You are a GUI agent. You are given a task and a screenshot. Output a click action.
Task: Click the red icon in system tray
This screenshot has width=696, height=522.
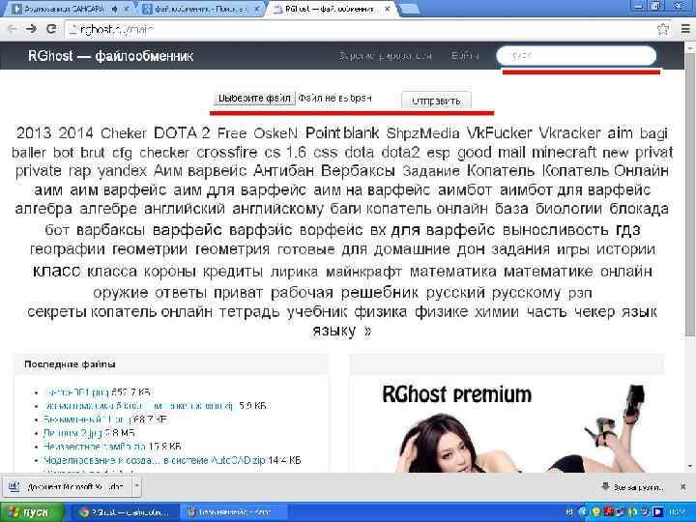click(x=609, y=512)
